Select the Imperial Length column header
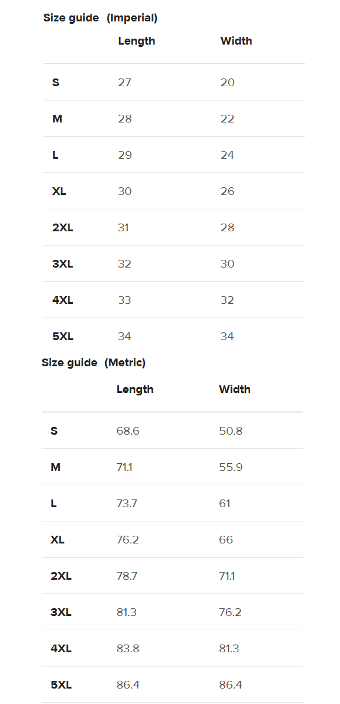 pos(137,41)
